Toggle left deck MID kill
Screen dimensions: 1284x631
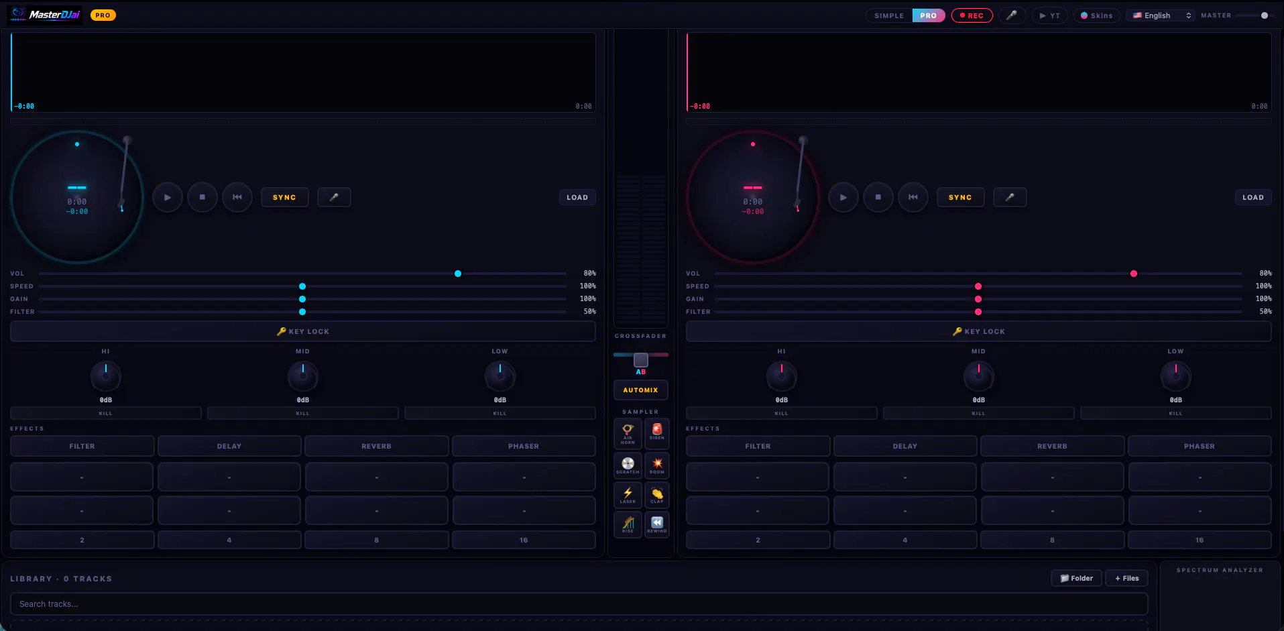point(303,413)
